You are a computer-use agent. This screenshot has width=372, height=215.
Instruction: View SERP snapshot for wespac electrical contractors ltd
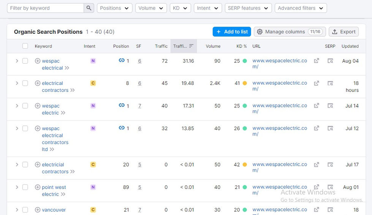[x=330, y=129]
